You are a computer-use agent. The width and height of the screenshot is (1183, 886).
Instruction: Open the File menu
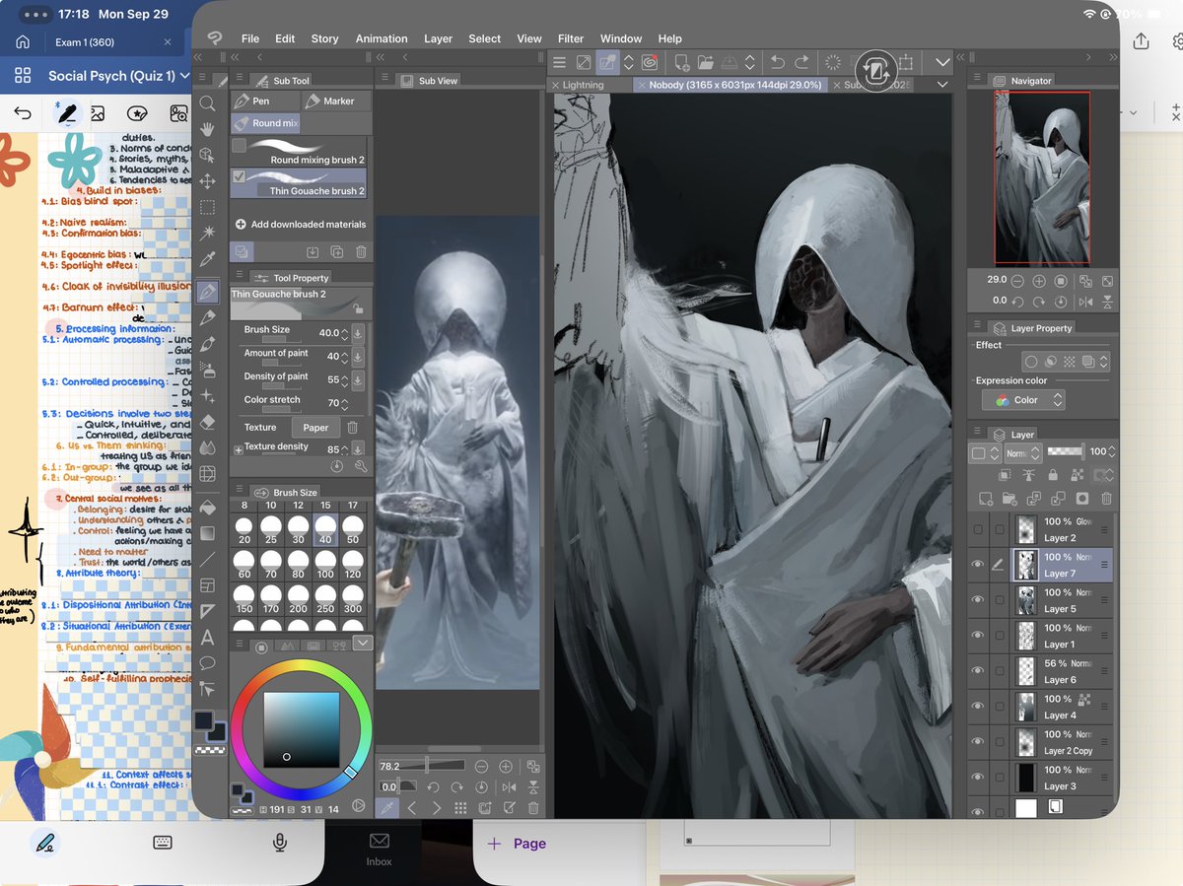click(x=250, y=38)
